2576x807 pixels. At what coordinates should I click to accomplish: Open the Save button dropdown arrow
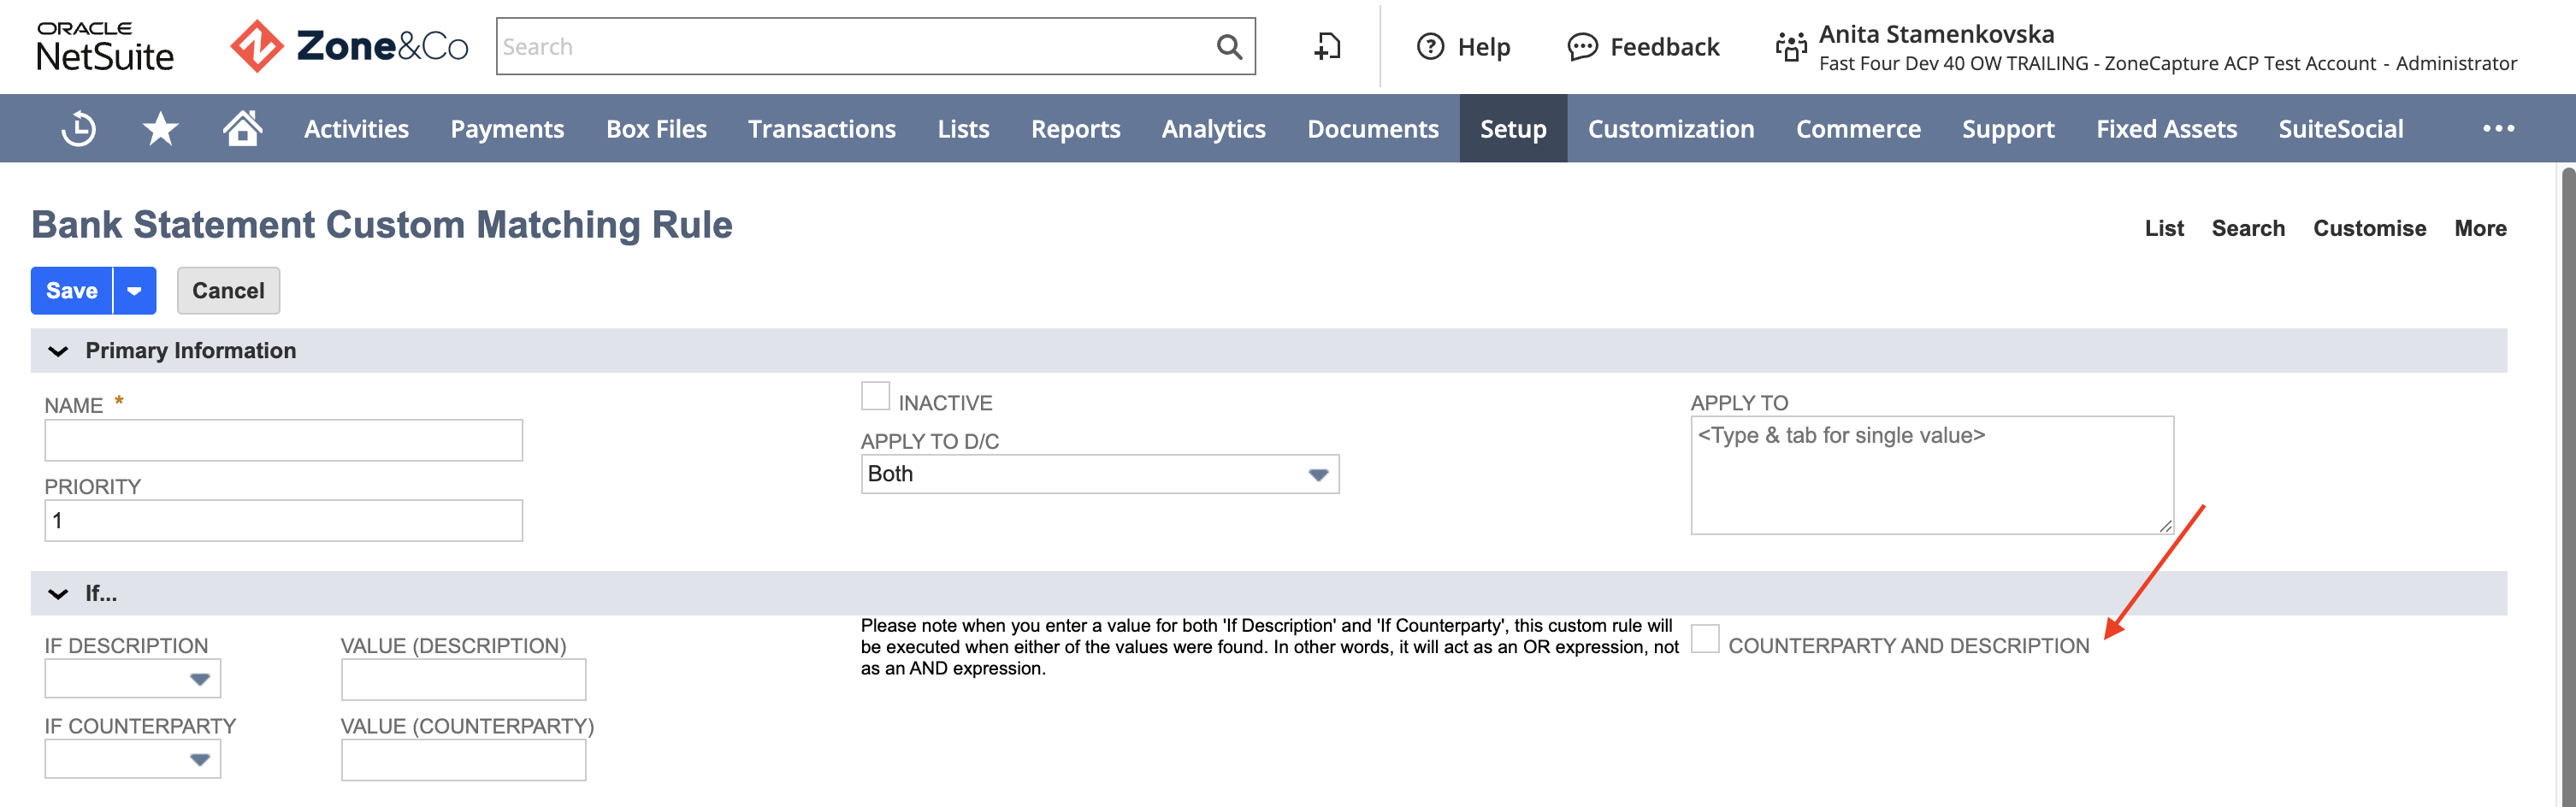(135, 291)
